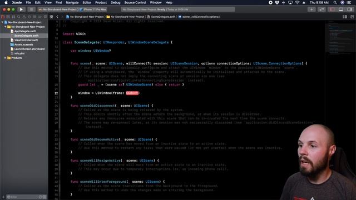Open the Debug menu

click(115, 2)
